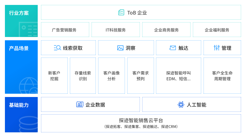
Task: Click the 管理 heading label
Action: coord(226,48)
